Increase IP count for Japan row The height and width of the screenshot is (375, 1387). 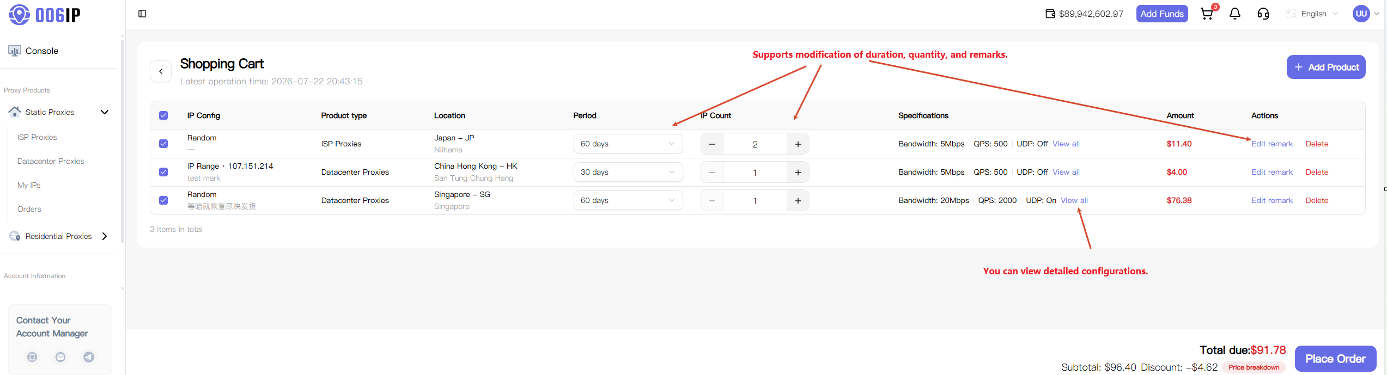(x=798, y=144)
